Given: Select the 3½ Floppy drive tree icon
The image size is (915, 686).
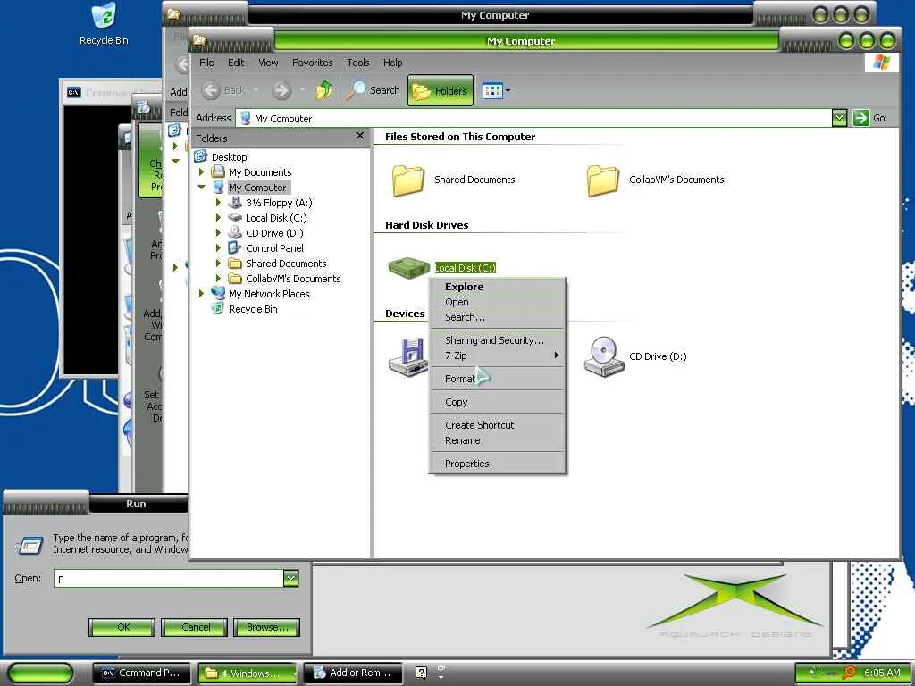Looking at the screenshot, I should [235, 203].
